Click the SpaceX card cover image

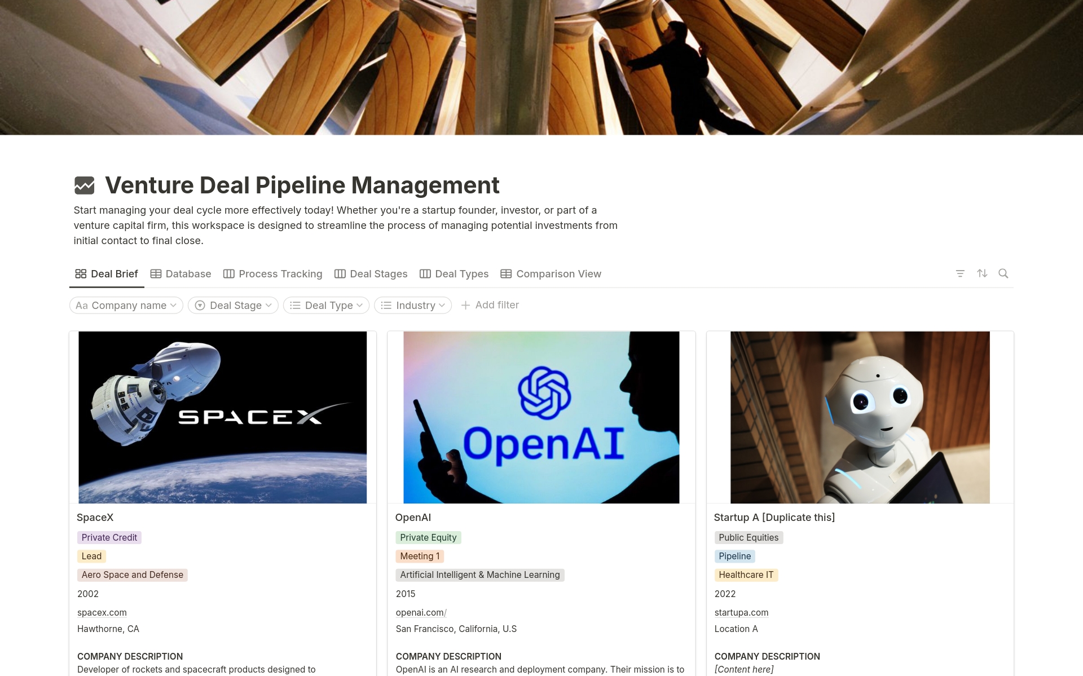click(222, 417)
